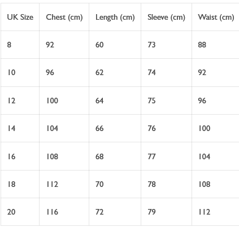Screen dimensions: 239x231
Task: Select chest value 108 cell
Action: [64, 156]
